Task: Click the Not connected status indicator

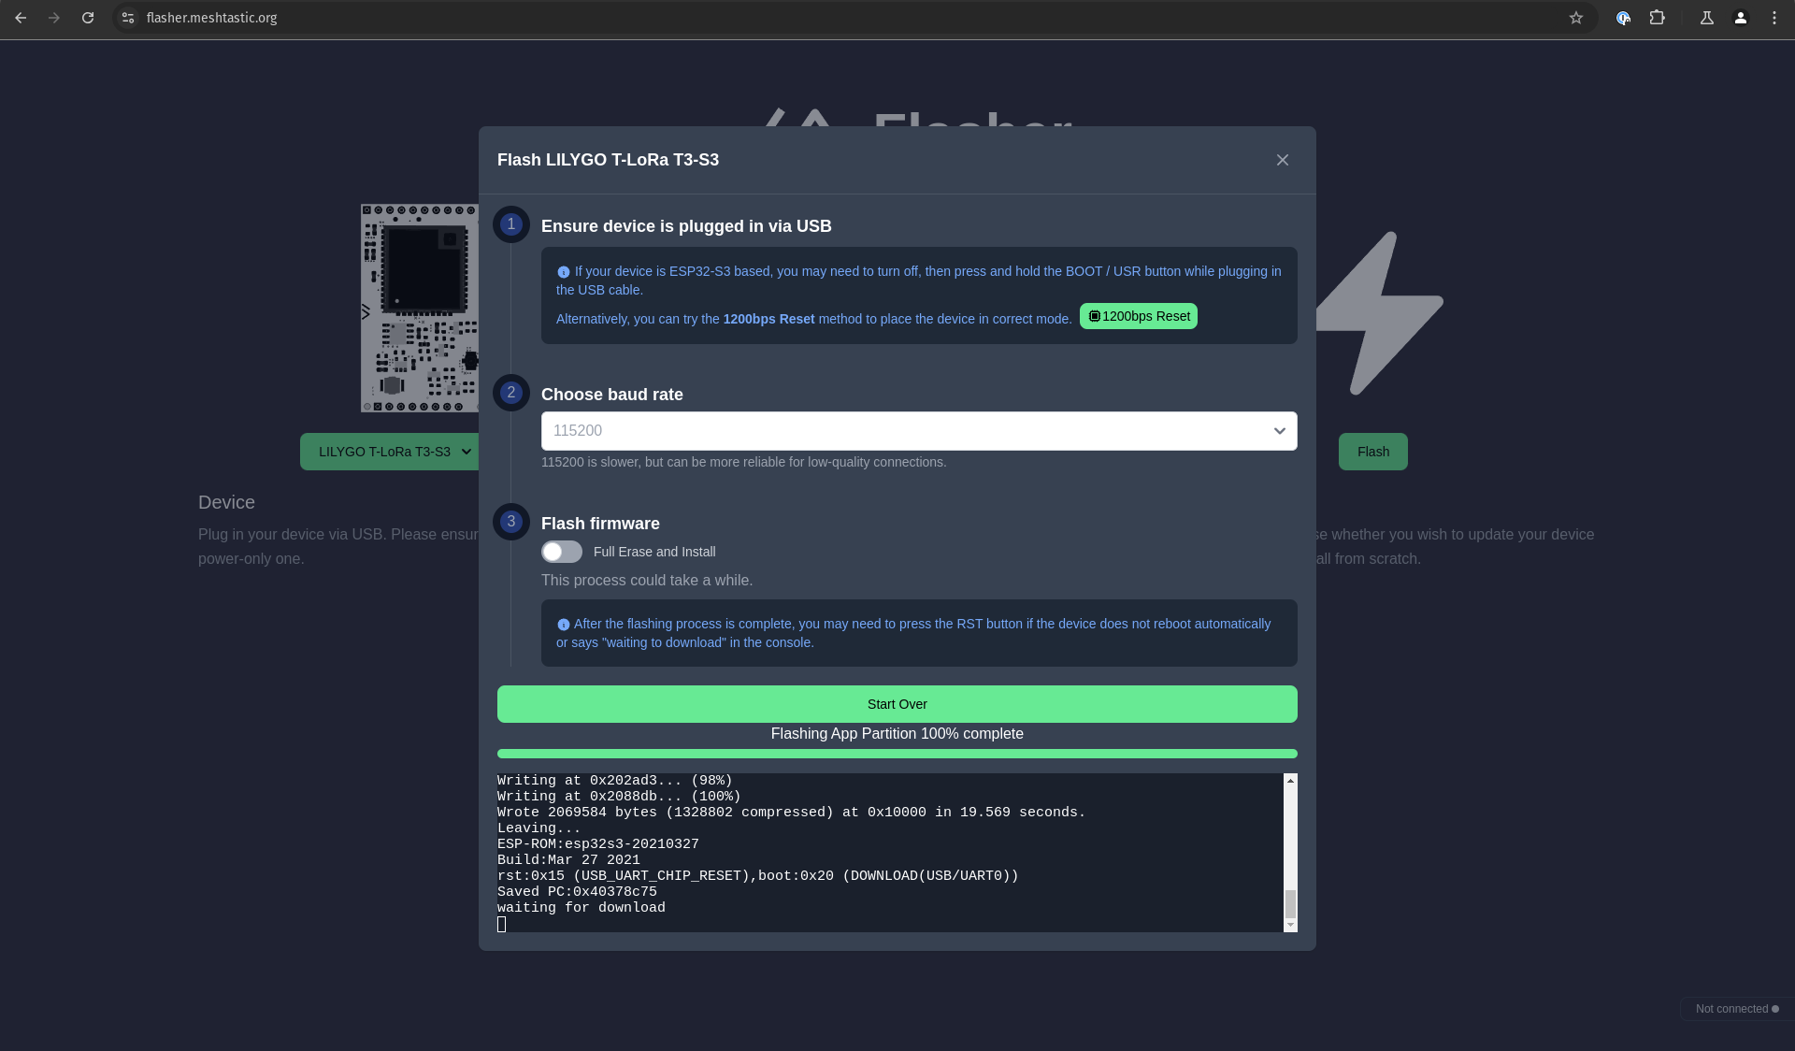Action: [x=1737, y=1009]
